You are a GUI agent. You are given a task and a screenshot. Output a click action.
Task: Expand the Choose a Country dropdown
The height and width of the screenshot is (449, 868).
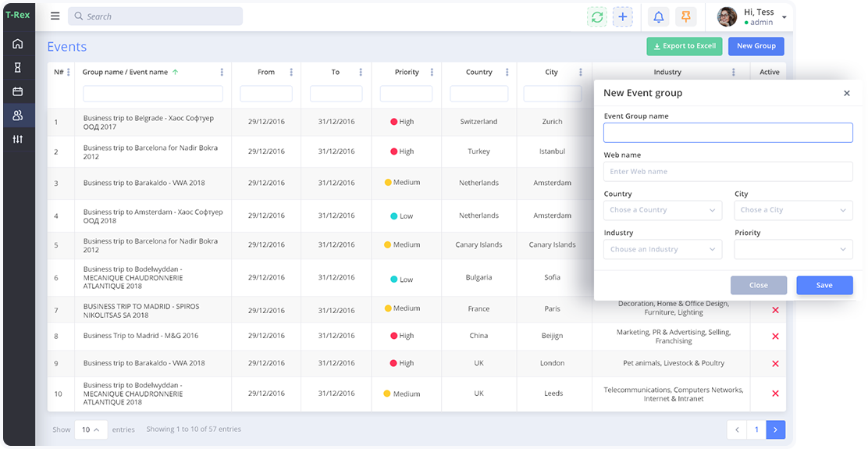pos(662,210)
